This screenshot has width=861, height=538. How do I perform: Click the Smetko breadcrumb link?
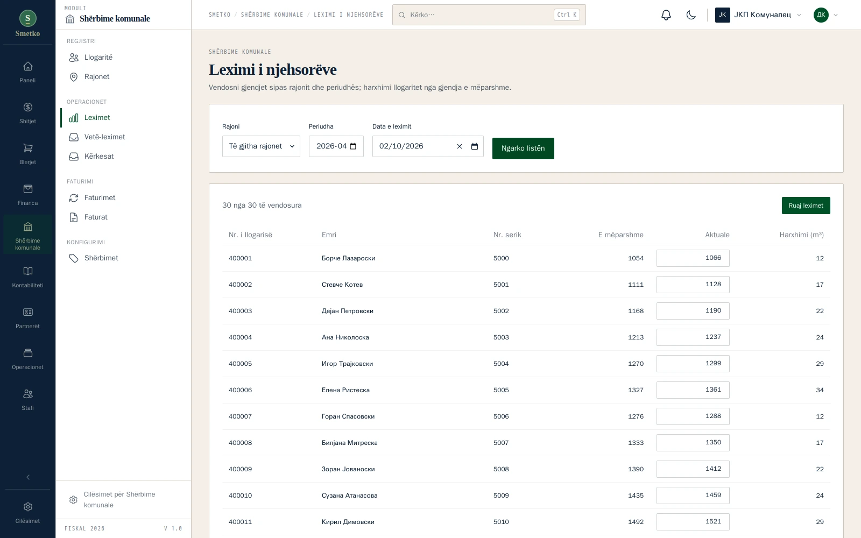[220, 15]
